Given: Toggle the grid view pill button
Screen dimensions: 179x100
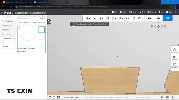Looking at the screenshot, I should tap(49, 23).
